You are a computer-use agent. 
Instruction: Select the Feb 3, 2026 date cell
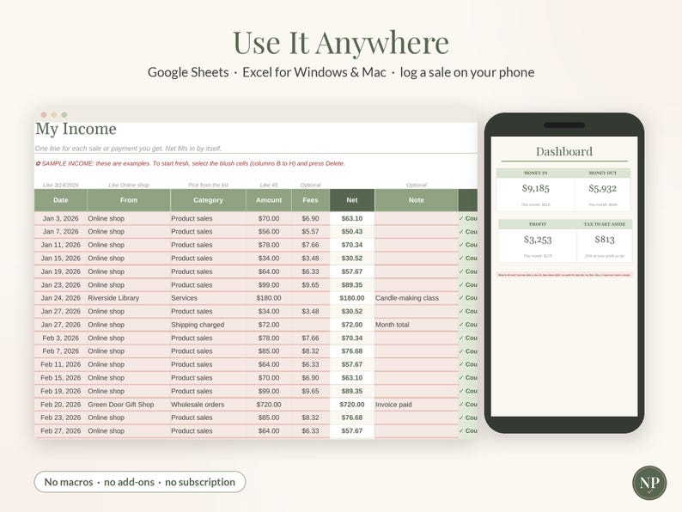pyautogui.click(x=61, y=338)
